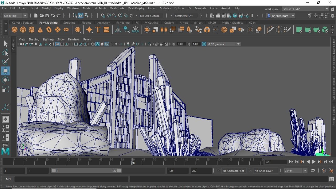This screenshot has width=336, height=189.
Task: Click the current frame number field
Action: (276, 162)
